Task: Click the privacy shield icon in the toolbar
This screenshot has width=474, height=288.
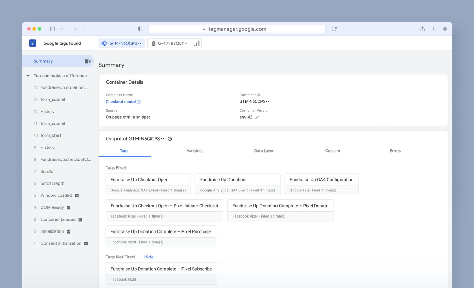Action: (140, 29)
